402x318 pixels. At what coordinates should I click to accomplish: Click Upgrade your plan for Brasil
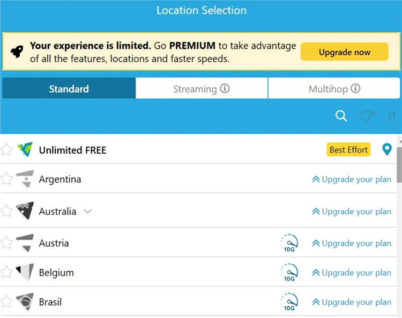point(352,302)
